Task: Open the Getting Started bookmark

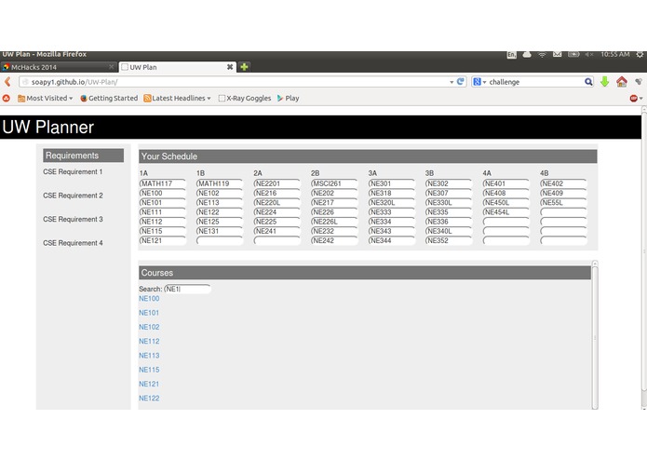Action: pos(109,98)
